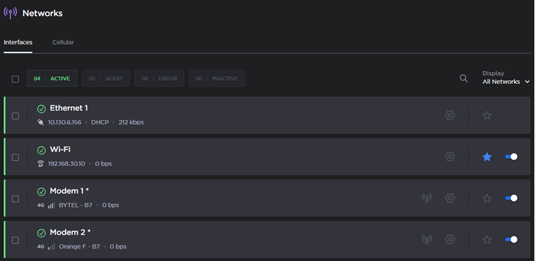Open Modem 2 settings gear
Screen dimensions: 535x261
coord(450,240)
